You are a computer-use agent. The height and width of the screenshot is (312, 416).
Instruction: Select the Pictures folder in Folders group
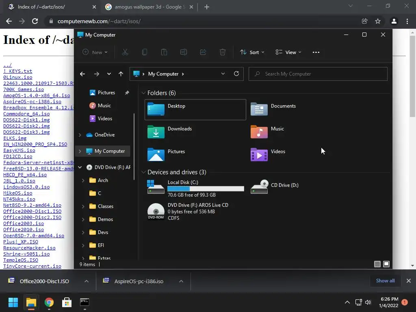tap(195, 155)
